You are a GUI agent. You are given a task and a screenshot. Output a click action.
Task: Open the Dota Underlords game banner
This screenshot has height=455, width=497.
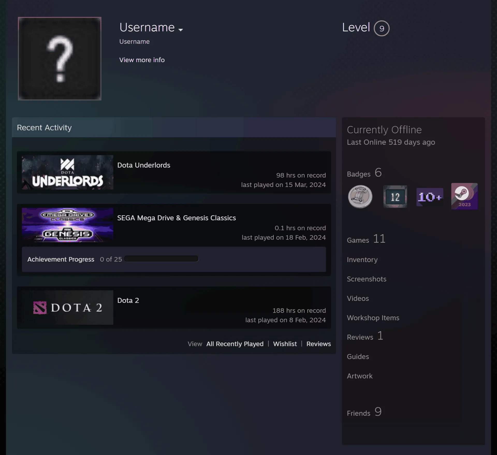(x=68, y=172)
